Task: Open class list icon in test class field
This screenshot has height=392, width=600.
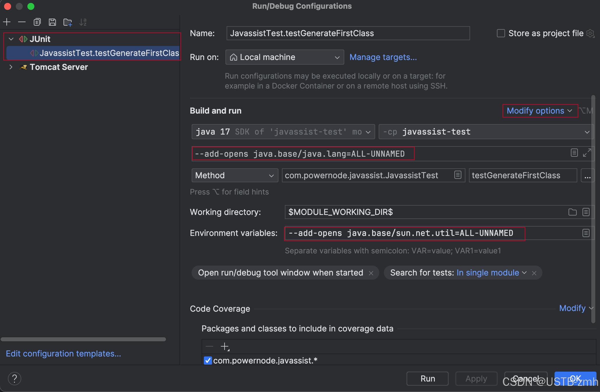Action: (x=458, y=175)
